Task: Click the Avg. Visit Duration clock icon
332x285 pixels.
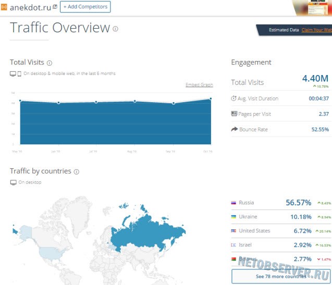Action: 233,98
